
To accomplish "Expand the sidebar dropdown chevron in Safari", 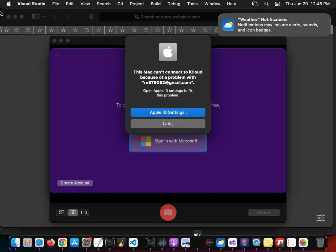I will coord(44,17).
